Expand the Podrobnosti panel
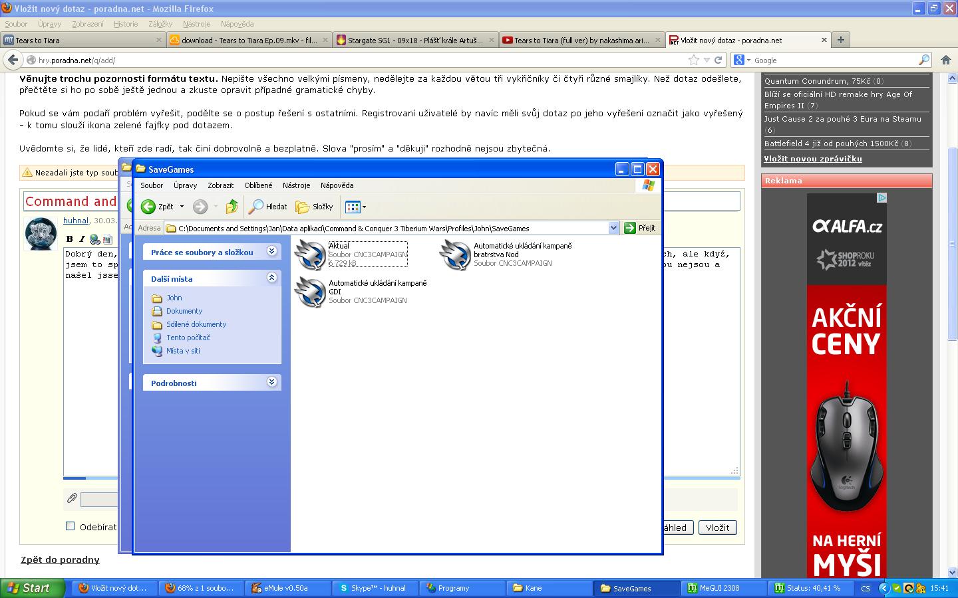958x598 pixels. [271, 382]
